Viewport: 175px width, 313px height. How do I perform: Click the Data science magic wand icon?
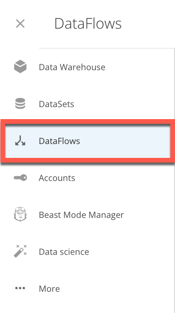tap(20, 251)
